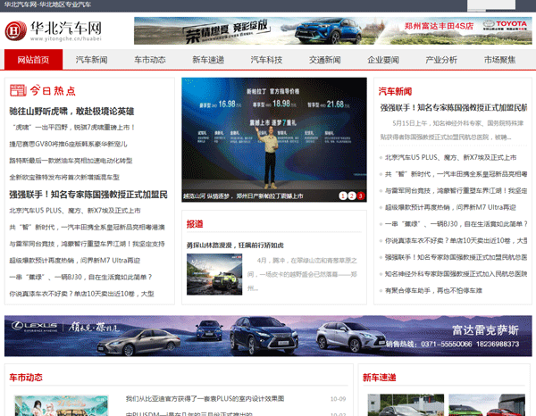
Task: Open 汽车新闻 bulleted item 强强联手！知名专家
Action: click(456, 257)
